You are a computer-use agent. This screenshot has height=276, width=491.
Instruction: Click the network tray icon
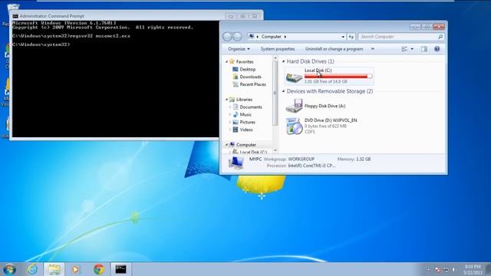[446, 269]
